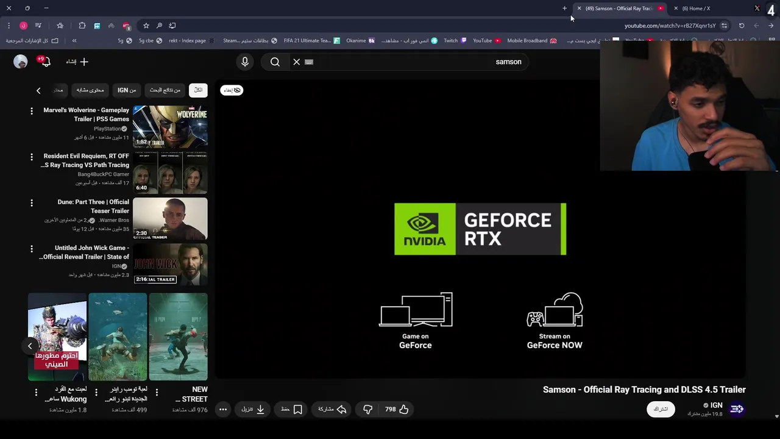Select 'من IGN' filter chip
Viewport: 780px width, 439px height.
coord(127,90)
